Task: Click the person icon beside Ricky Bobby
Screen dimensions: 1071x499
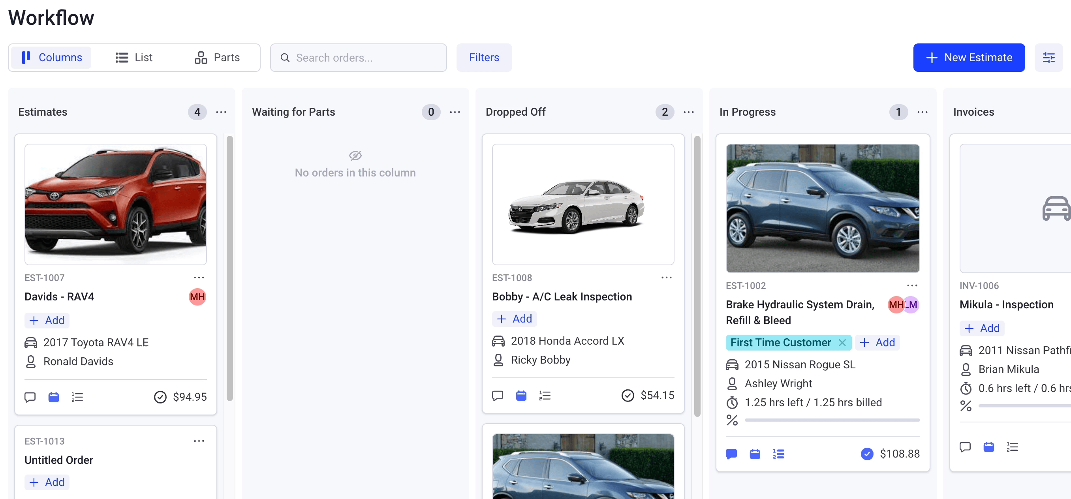Action: pyautogui.click(x=498, y=360)
